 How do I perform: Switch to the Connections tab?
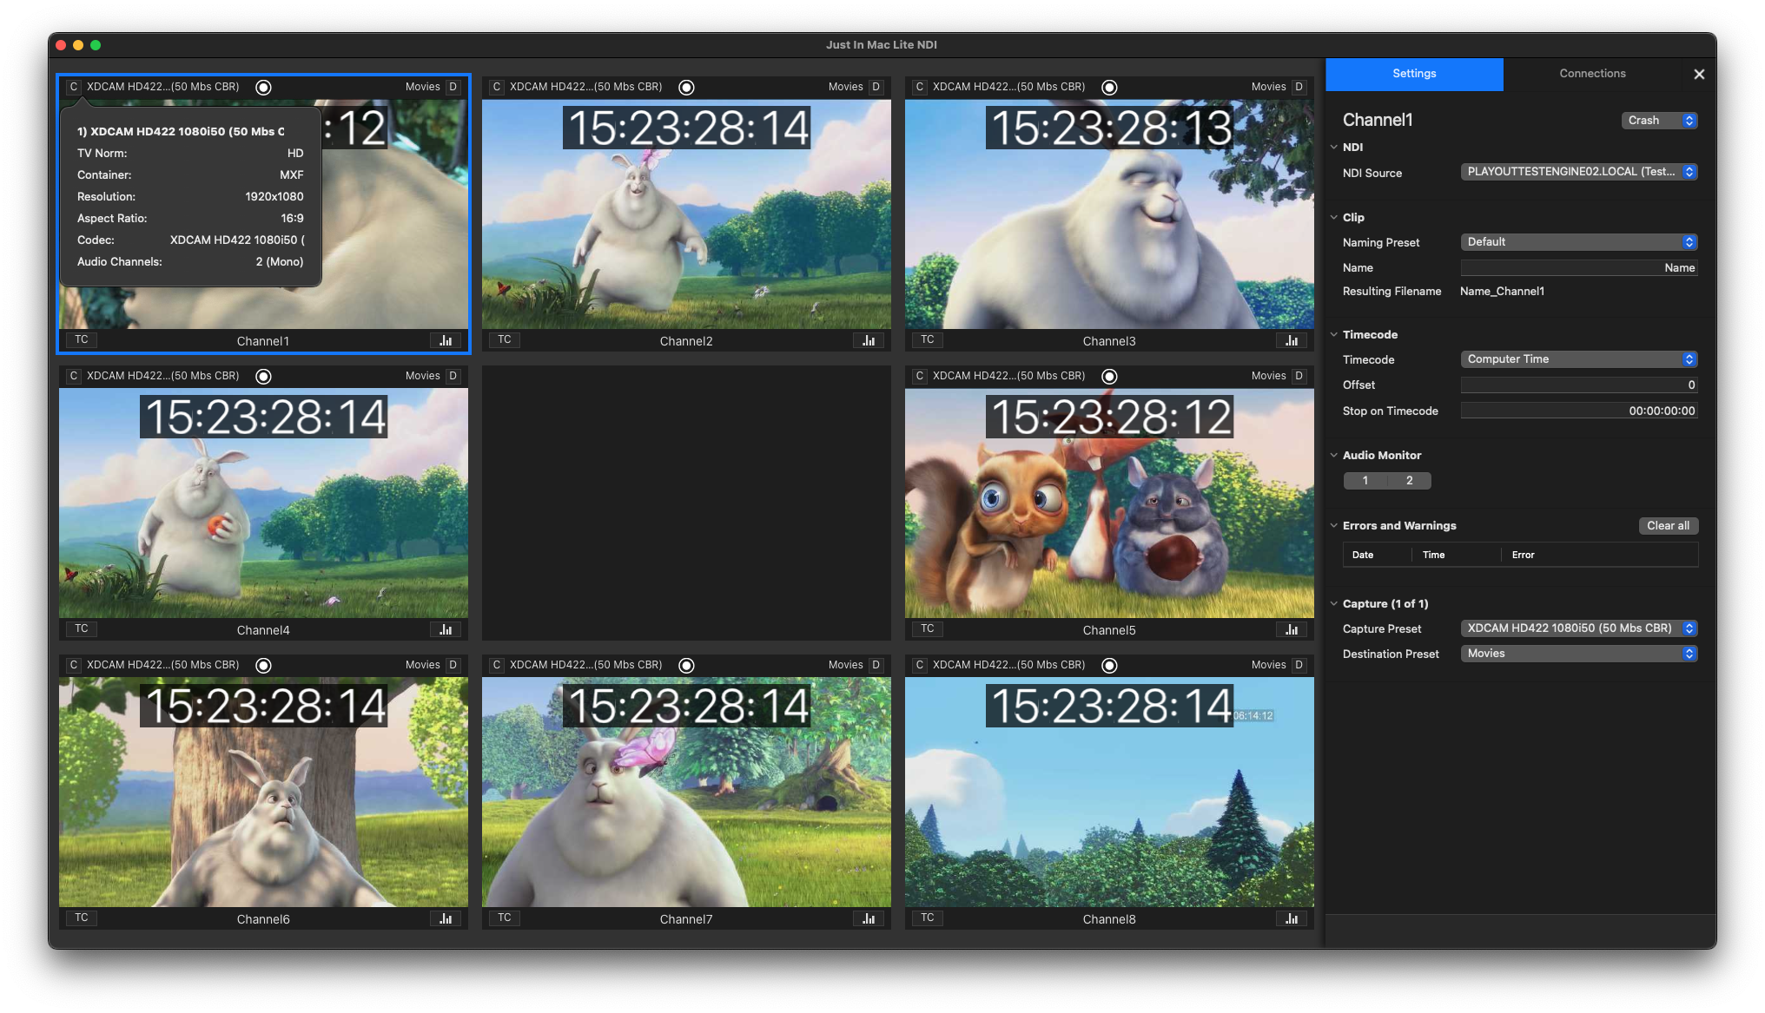[1592, 74]
